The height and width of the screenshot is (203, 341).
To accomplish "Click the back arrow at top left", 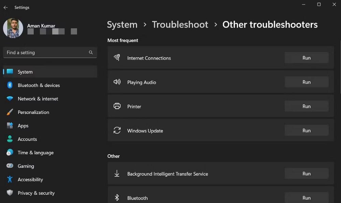I will point(5,7).
